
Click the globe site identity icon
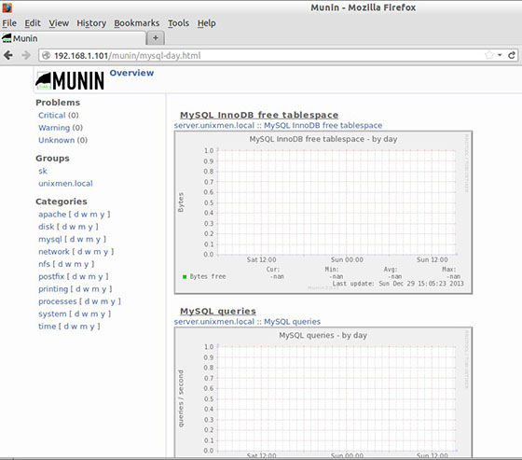[47, 55]
